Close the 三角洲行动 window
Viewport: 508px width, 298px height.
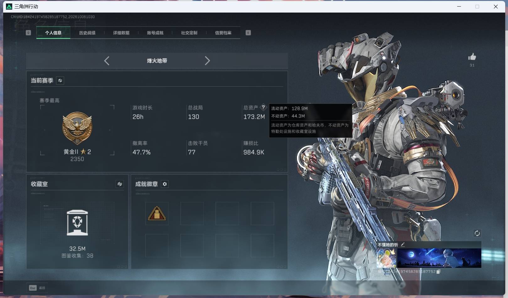click(496, 6)
